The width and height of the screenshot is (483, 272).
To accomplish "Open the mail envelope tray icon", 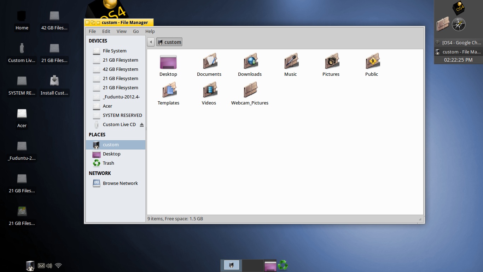I will coord(41,266).
